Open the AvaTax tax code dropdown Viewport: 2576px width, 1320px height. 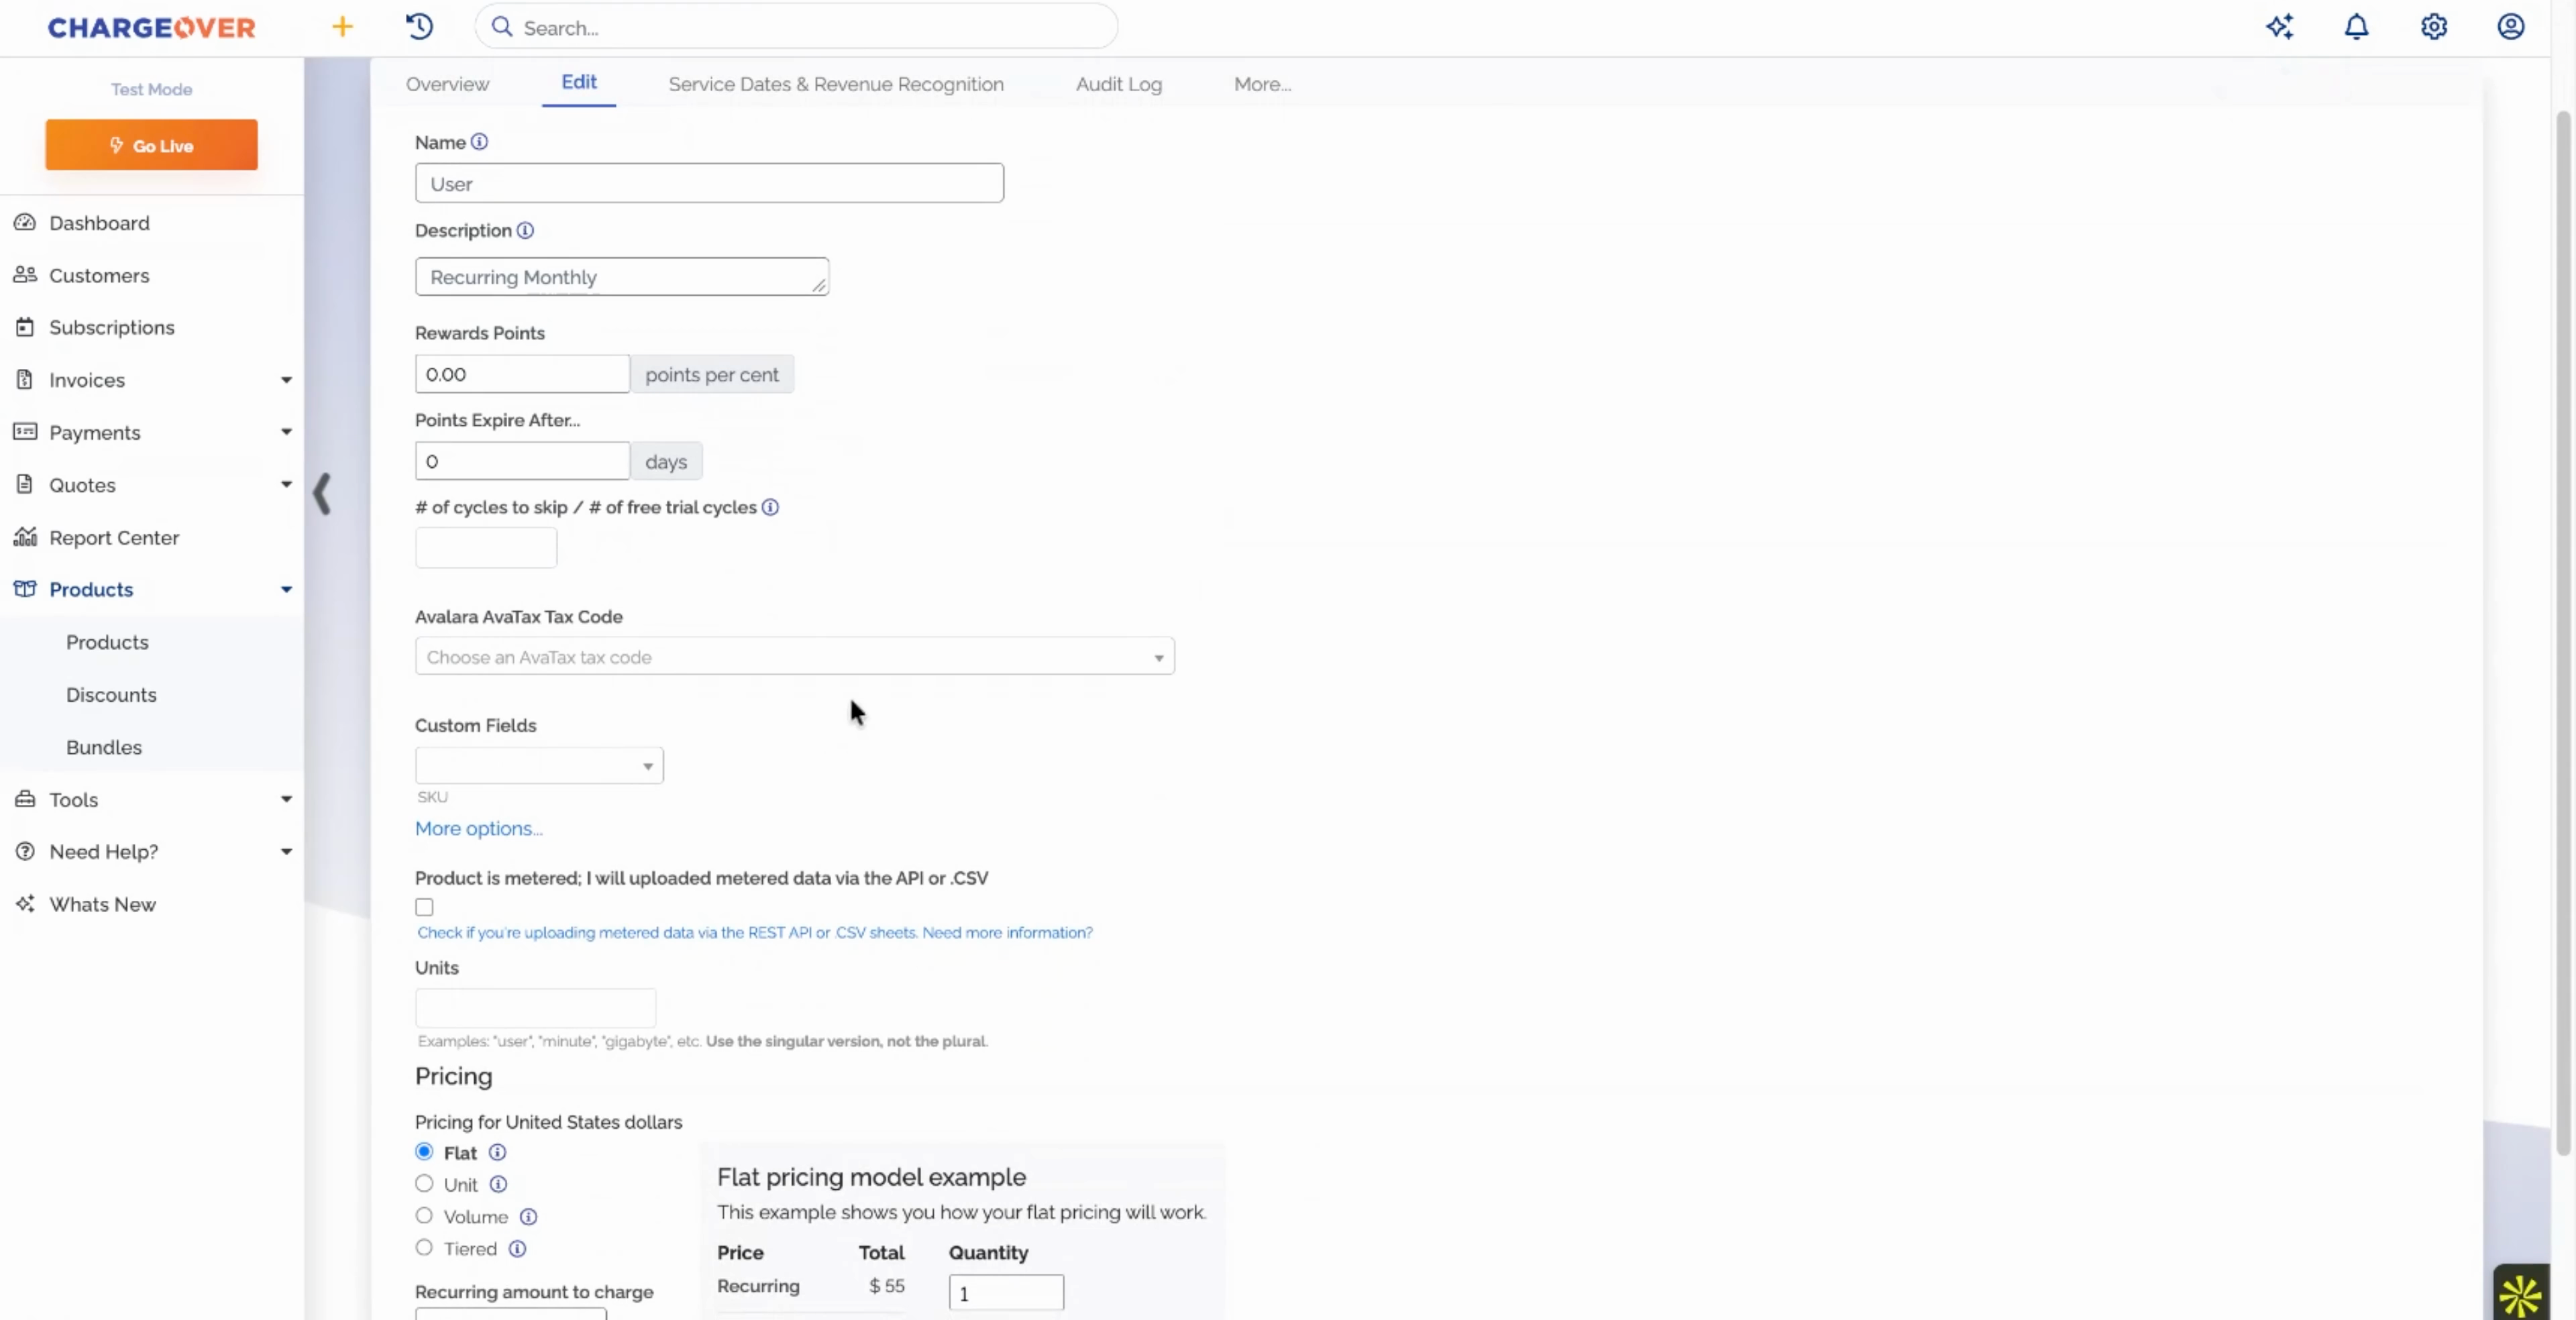coord(795,657)
